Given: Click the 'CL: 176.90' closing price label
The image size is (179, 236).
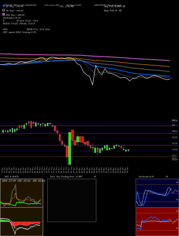Looking at the screenshot, I should click(67, 6).
